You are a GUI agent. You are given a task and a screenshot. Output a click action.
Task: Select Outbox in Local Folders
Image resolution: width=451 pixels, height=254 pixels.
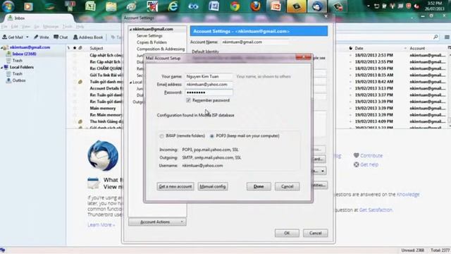pyautogui.click(x=19, y=80)
